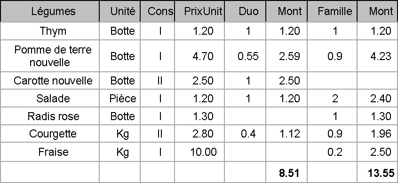
Task: Select the 2.59 amount cell
Action: pos(287,56)
